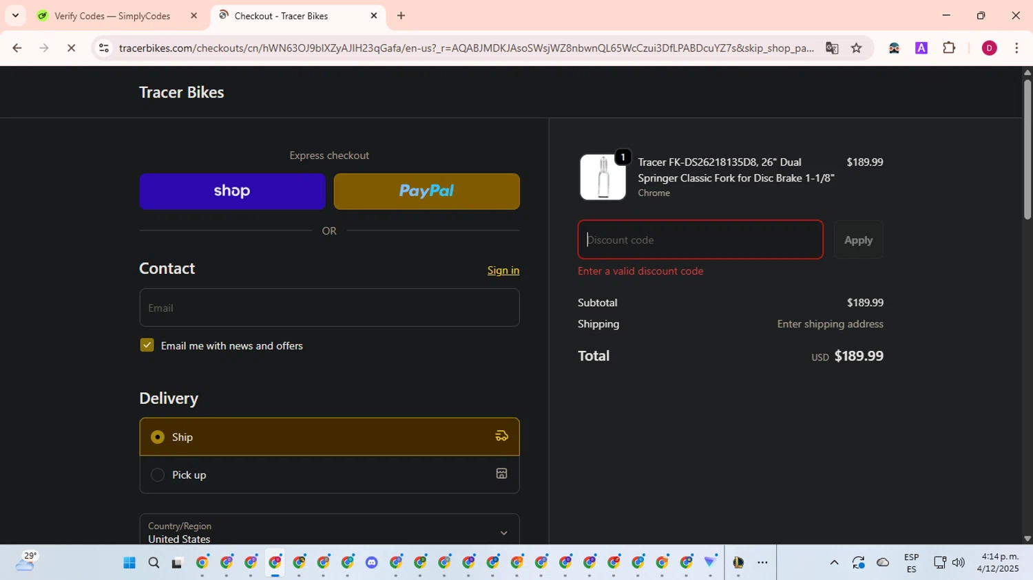Open the volume speaker tray icon
The image size is (1033, 580).
click(x=958, y=563)
